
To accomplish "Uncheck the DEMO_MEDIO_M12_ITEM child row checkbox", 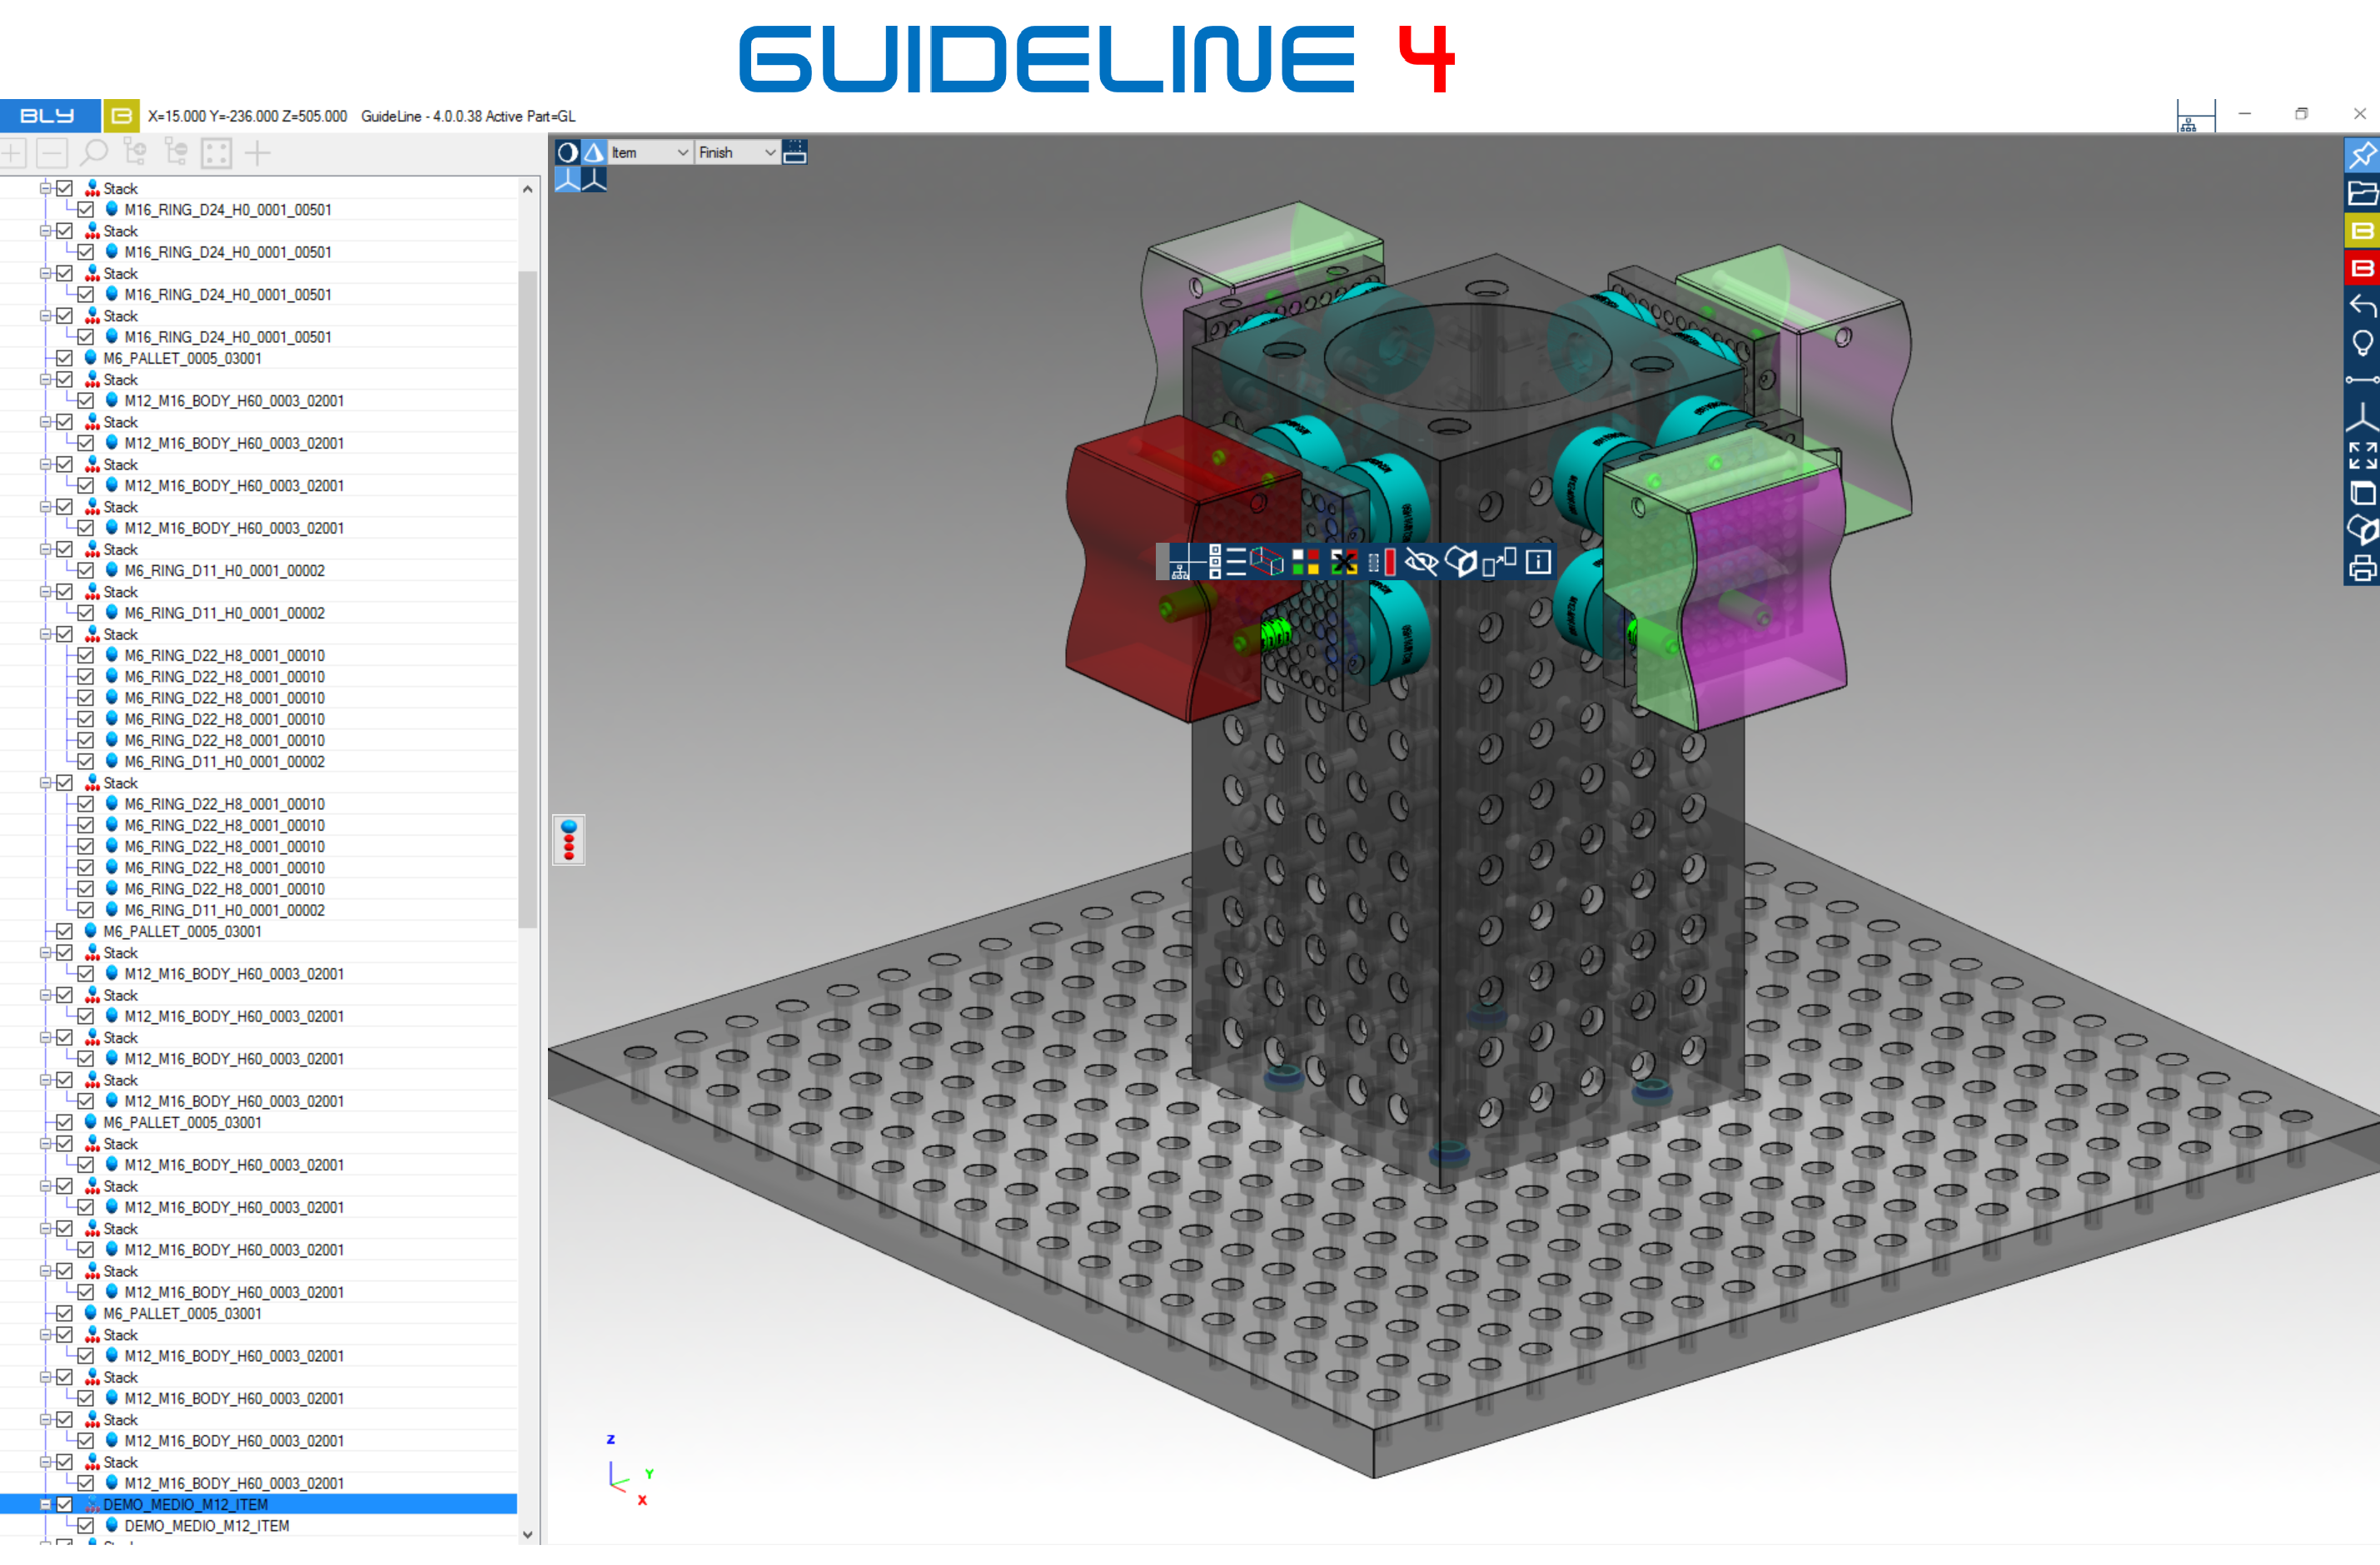I will click(86, 1526).
